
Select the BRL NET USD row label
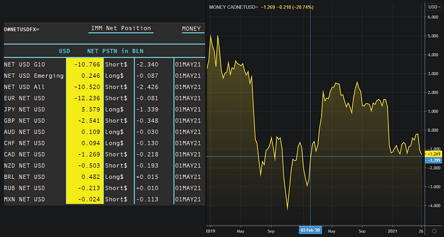24,177
